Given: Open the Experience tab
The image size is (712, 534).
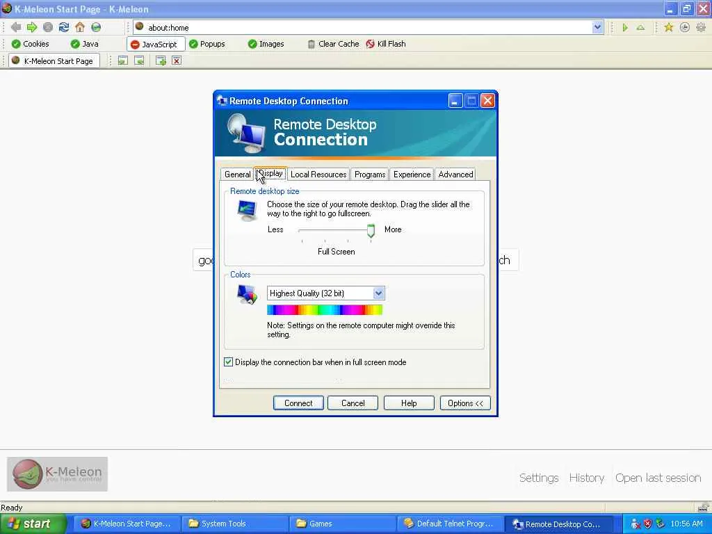Looking at the screenshot, I should tap(412, 175).
